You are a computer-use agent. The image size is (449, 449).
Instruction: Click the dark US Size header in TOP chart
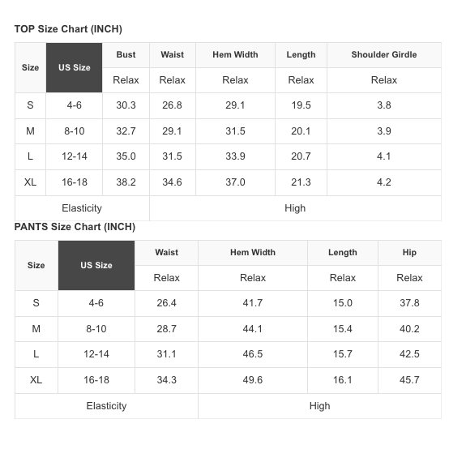[75, 67]
